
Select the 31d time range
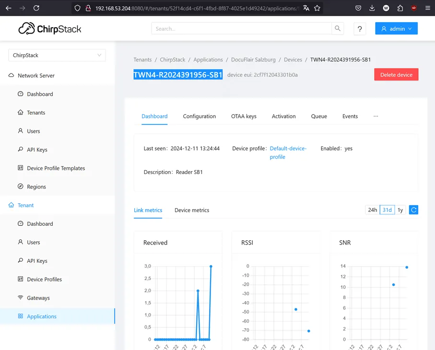coord(387,210)
